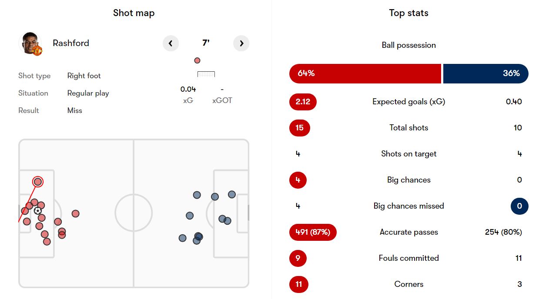Click the shot dot above goal frame
This screenshot has height=306, width=539.
click(197, 60)
